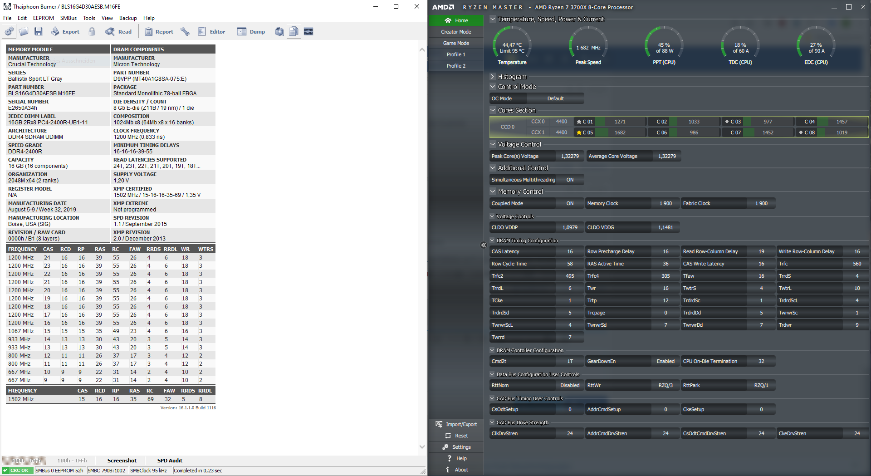Click the Default OC Mode value
The height and width of the screenshot is (476, 871).
pyautogui.click(x=556, y=98)
